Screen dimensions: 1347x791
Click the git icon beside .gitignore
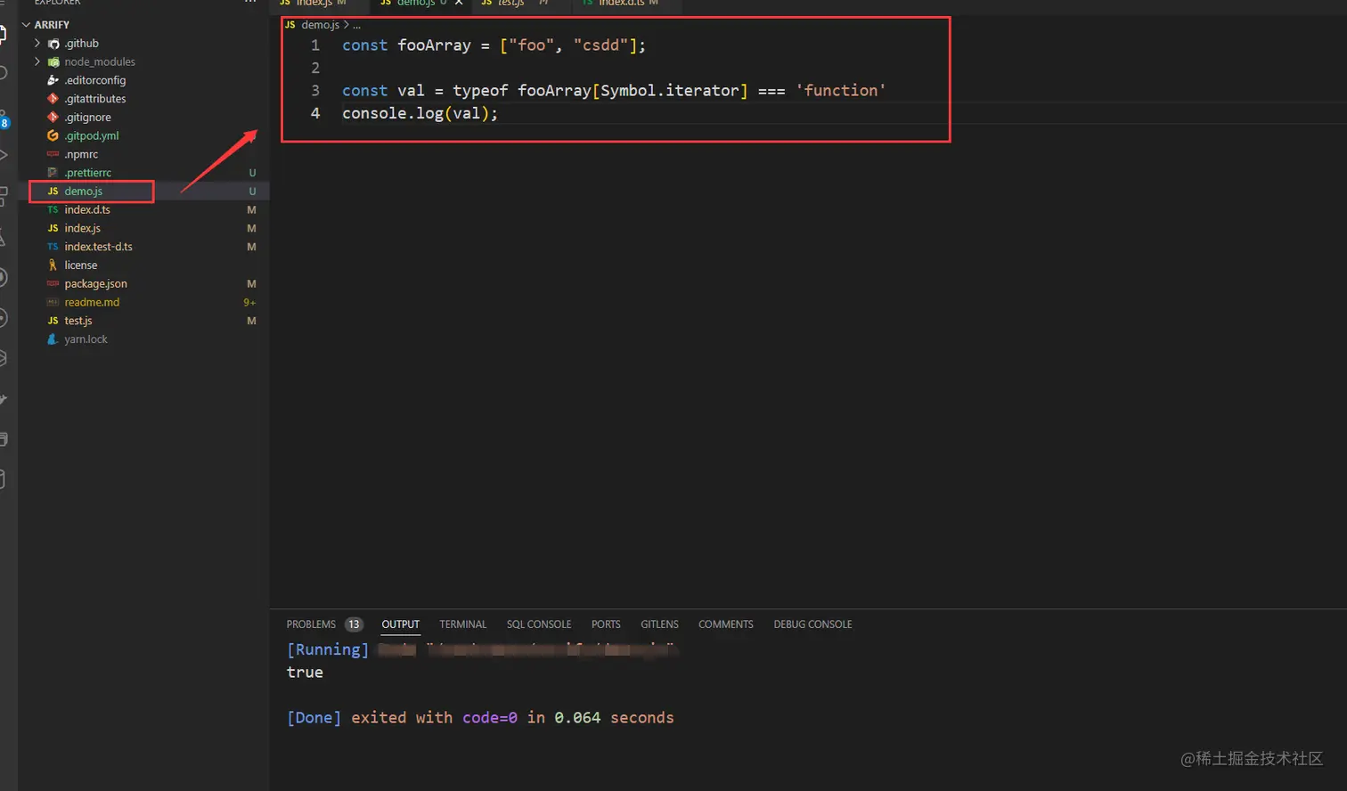53,118
